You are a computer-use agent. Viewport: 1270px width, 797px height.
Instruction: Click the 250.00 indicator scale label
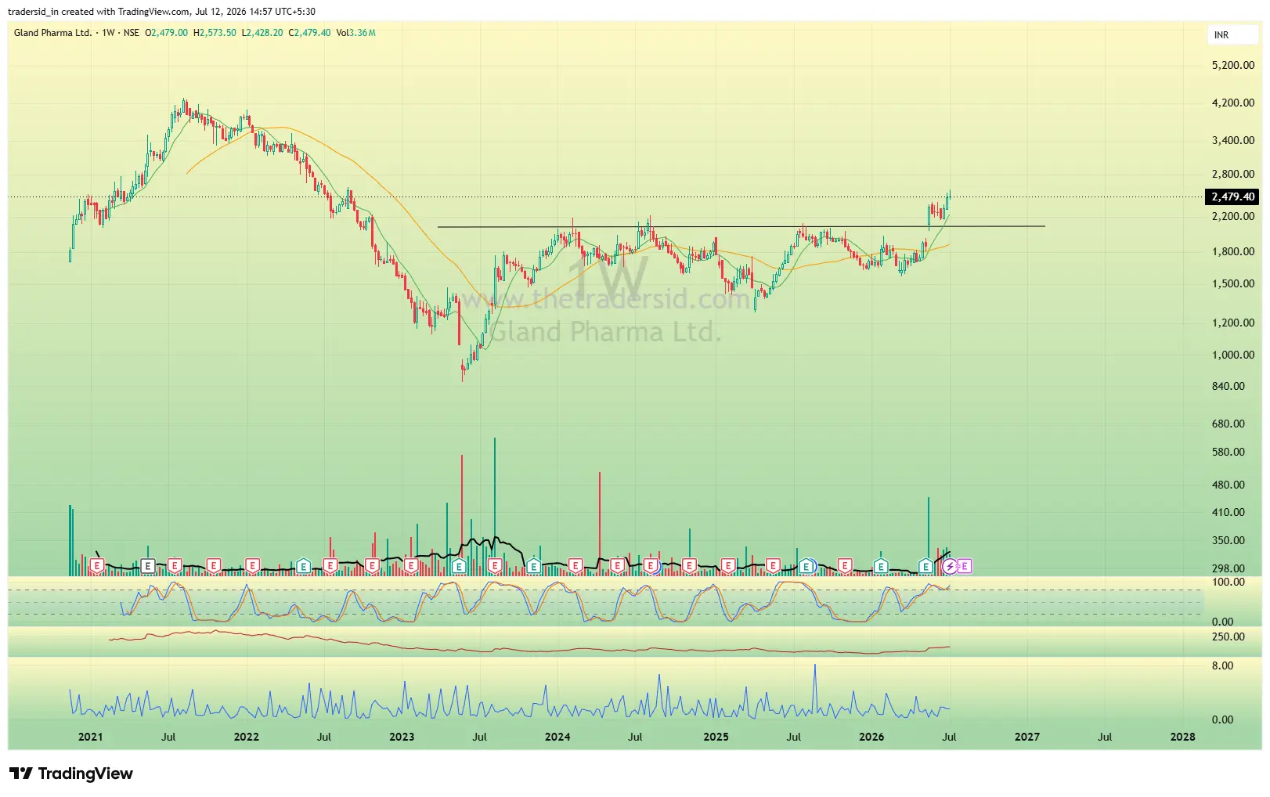pyautogui.click(x=1229, y=637)
